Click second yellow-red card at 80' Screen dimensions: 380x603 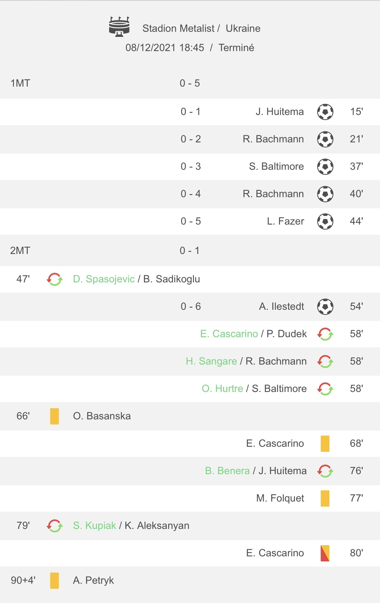coord(325,553)
